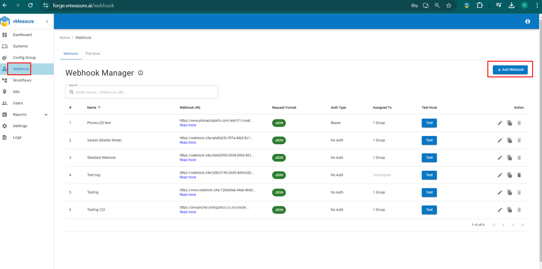Delete the Test bug webhook
542x269 pixels.
coord(519,175)
